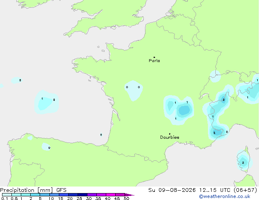The height and width of the screenshot is (200, 259).
Task: Click the Paris location dot marker
Action: (154, 57)
